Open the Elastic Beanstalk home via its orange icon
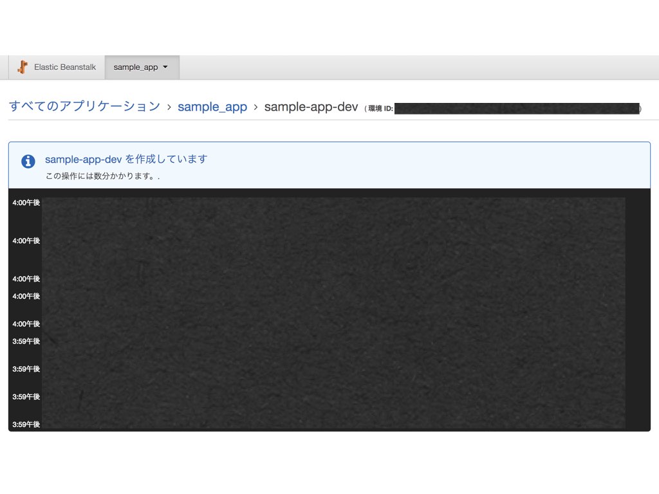Viewport: 659px width, 494px height. click(21, 67)
